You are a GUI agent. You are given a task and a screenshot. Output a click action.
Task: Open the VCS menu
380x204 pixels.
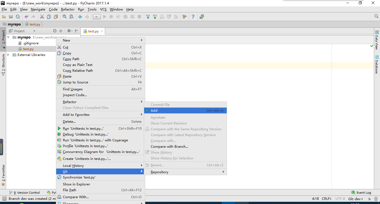(x=103, y=9)
